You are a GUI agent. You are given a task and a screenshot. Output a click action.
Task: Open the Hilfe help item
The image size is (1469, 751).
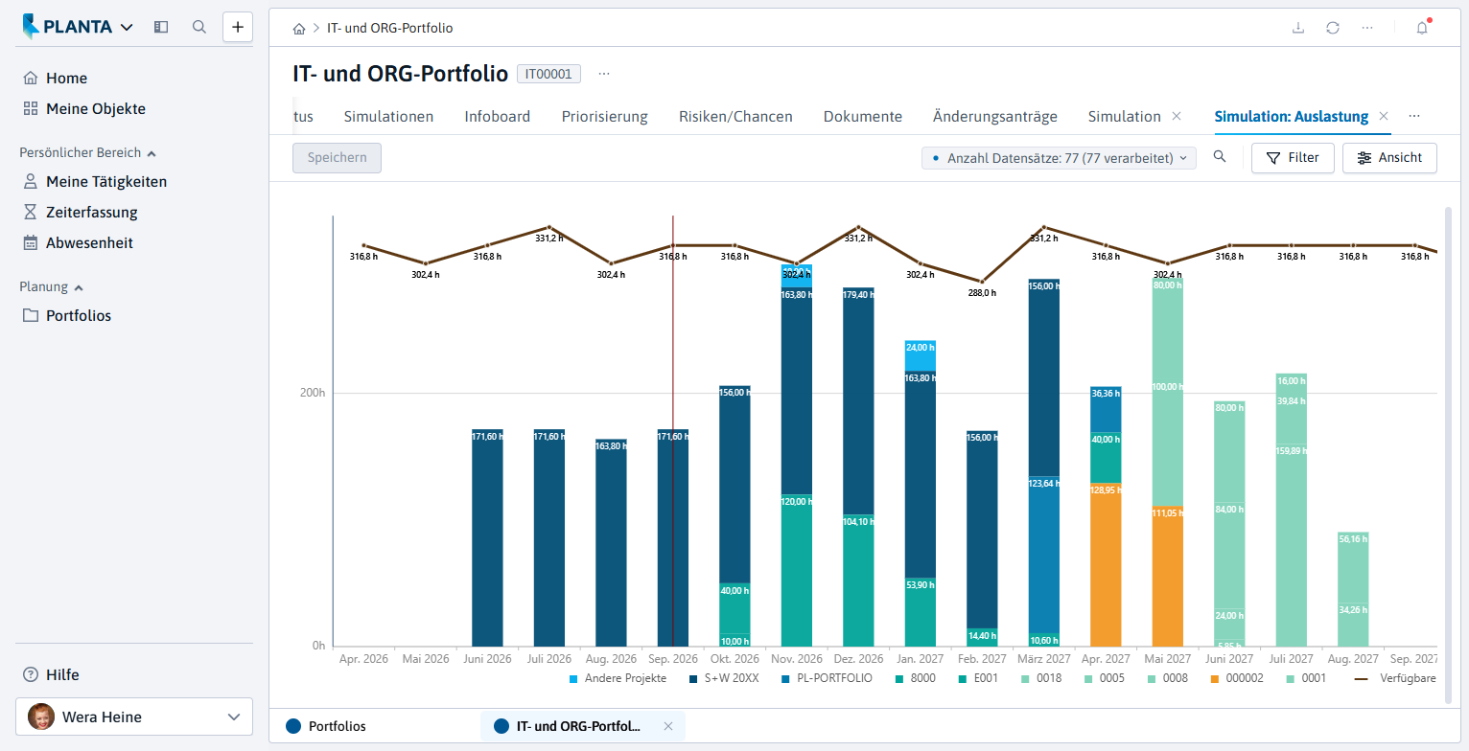click(51, 674)
